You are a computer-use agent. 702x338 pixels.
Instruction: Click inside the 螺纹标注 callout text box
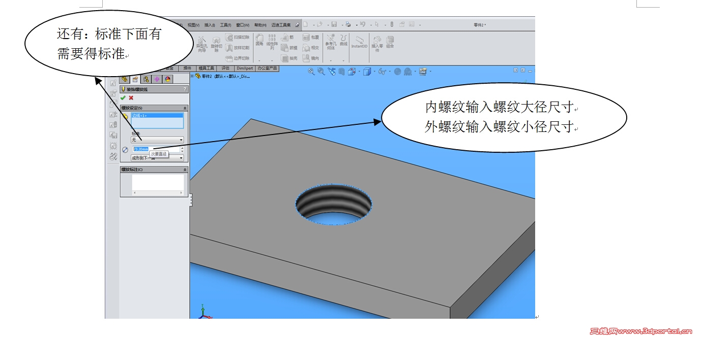[x=158, y=182]
